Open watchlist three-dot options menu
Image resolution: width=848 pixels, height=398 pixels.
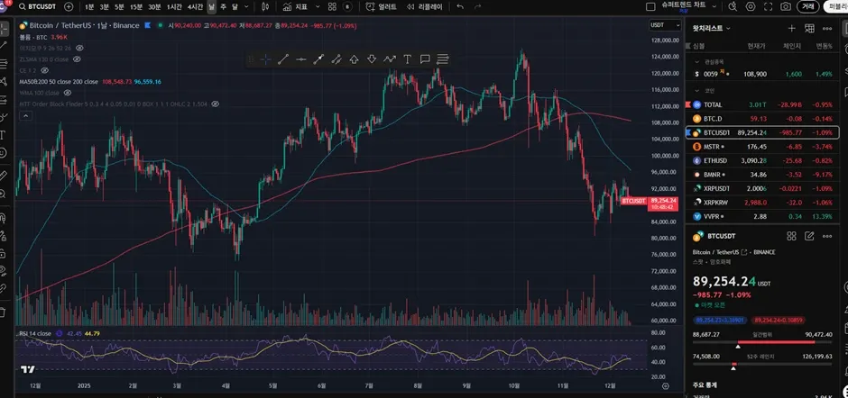click(x=827, y=28)
